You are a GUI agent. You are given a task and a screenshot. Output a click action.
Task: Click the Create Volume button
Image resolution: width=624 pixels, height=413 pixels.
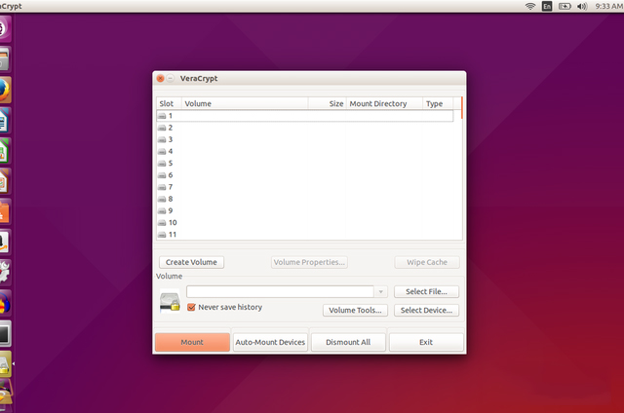point(191,262)
